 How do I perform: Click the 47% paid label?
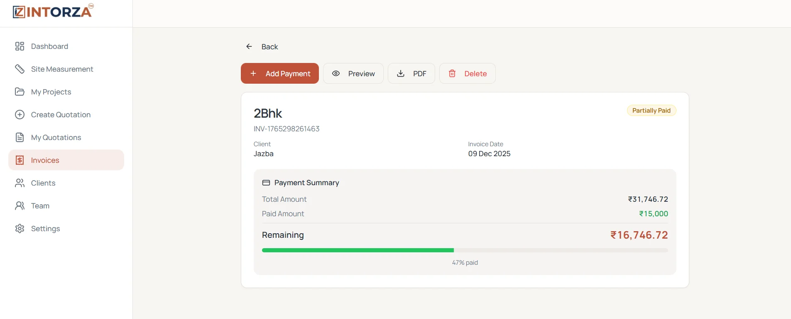click(x=465, y=263)
